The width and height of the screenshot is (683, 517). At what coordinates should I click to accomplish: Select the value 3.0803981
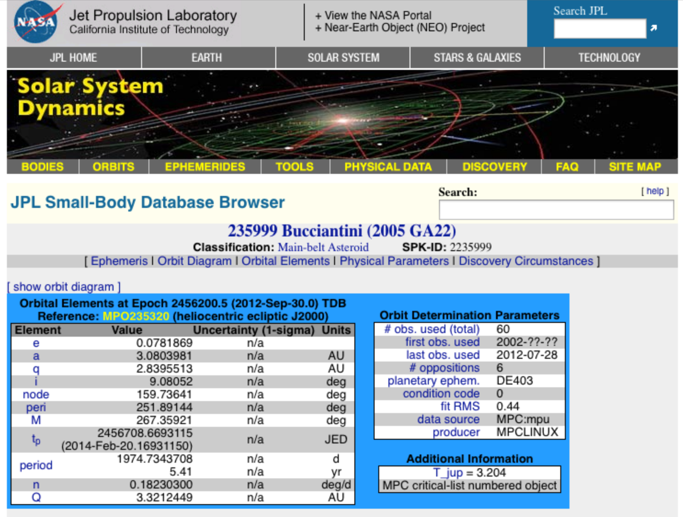pos(164,356)
